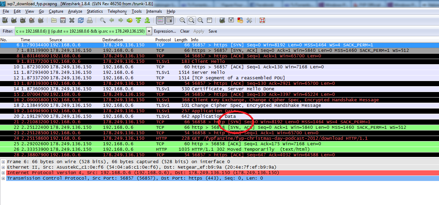
Task: Edit coloring rules icon
Action: [240, 20]
